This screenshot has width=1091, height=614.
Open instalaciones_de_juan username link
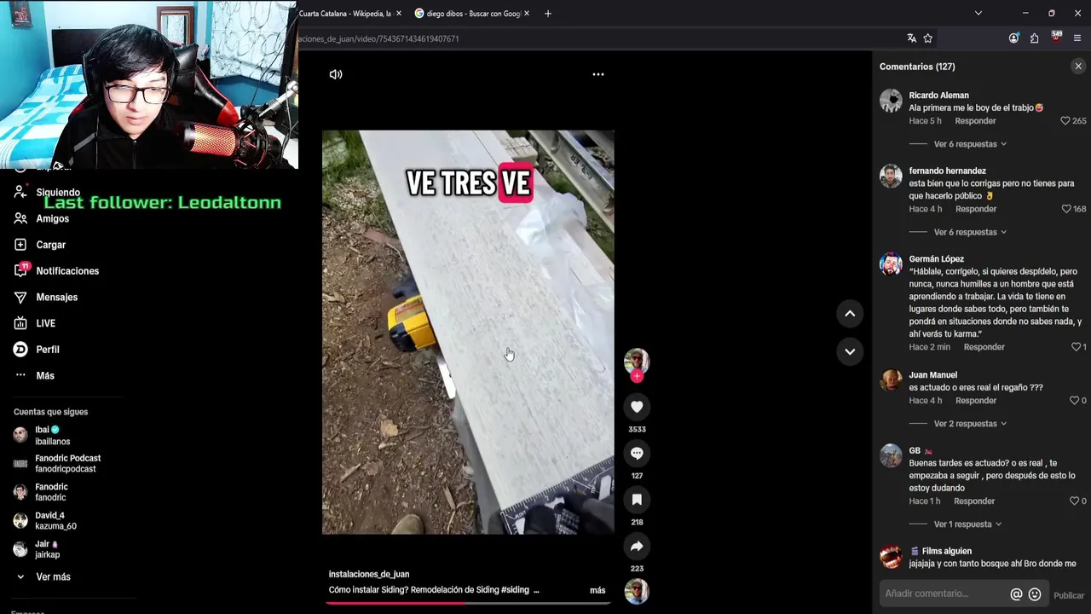pyautogui.click(x=369, y=575)
